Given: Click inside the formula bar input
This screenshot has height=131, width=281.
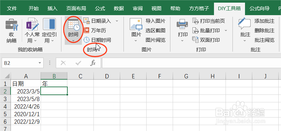Looking at the screenshot, I should tap(192, 63).
